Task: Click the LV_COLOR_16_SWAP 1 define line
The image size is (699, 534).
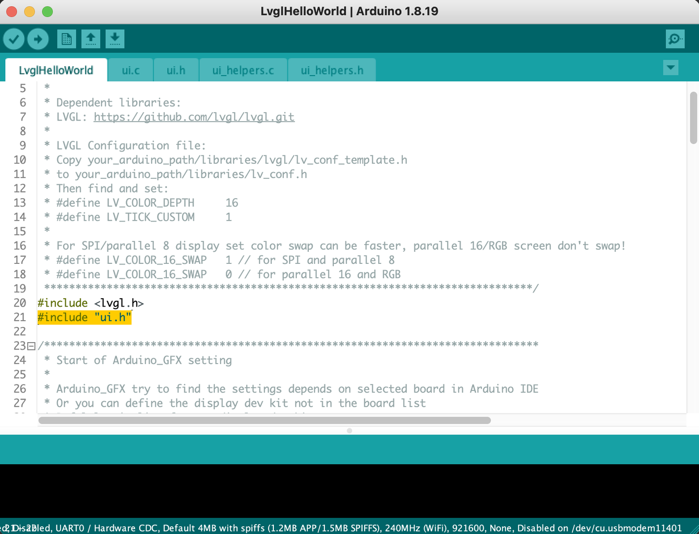Action: tap(225, 260)
